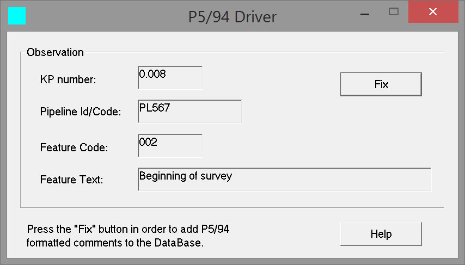Select the Feature Code field with 002
The width and height of the screenshot is (465, 265).
[x=170, y=146]
